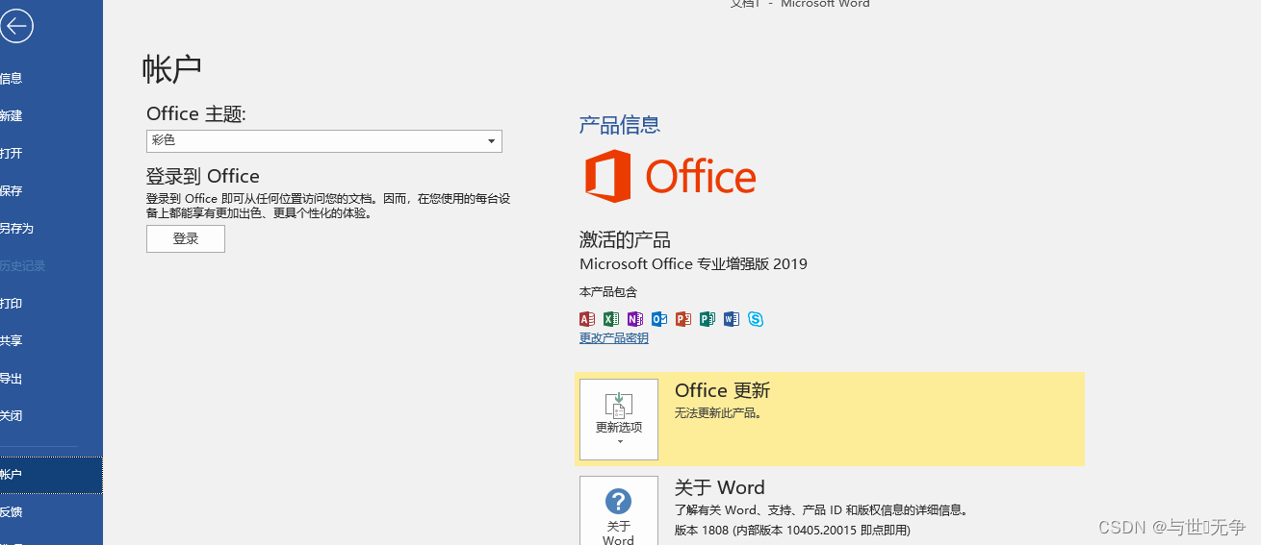Screen dimensions: 1261x545
Task: Click the Sign in to Office heading
Action: tap(203, 176)
